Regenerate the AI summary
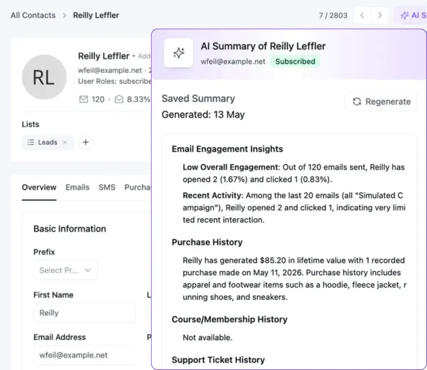 (381, 102)
